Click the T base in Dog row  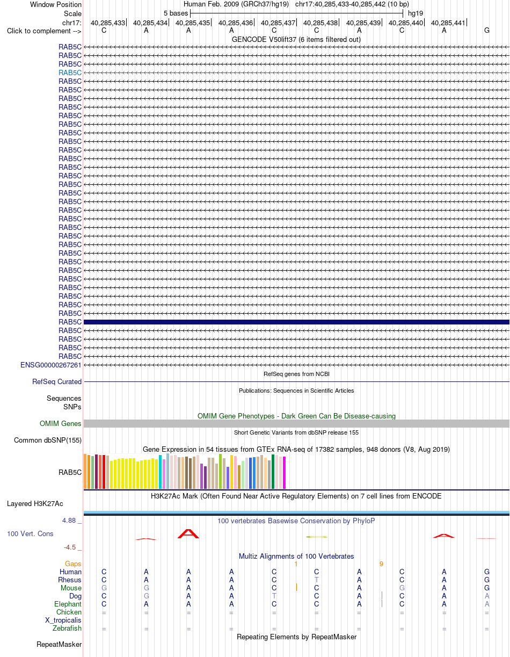pyautogui.click(x=274, y=596)
